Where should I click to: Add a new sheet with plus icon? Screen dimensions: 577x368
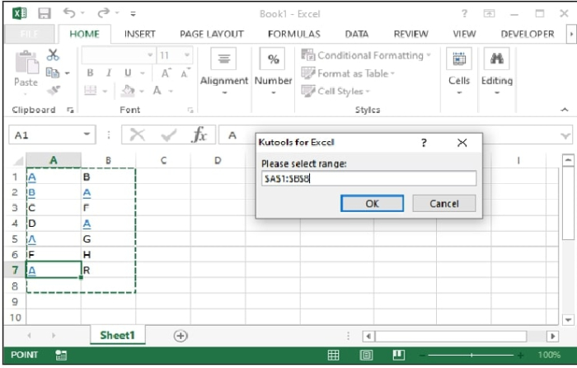click(181, 336)
